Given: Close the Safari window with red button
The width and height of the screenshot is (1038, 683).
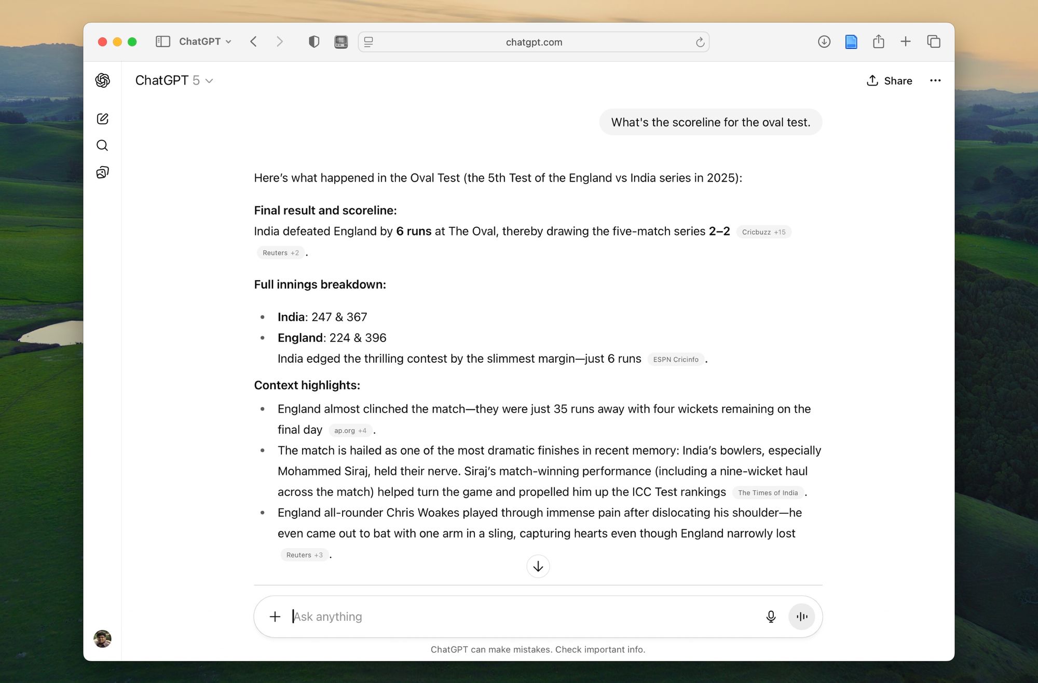Looking at the screenshot, I should click(103, 42).
